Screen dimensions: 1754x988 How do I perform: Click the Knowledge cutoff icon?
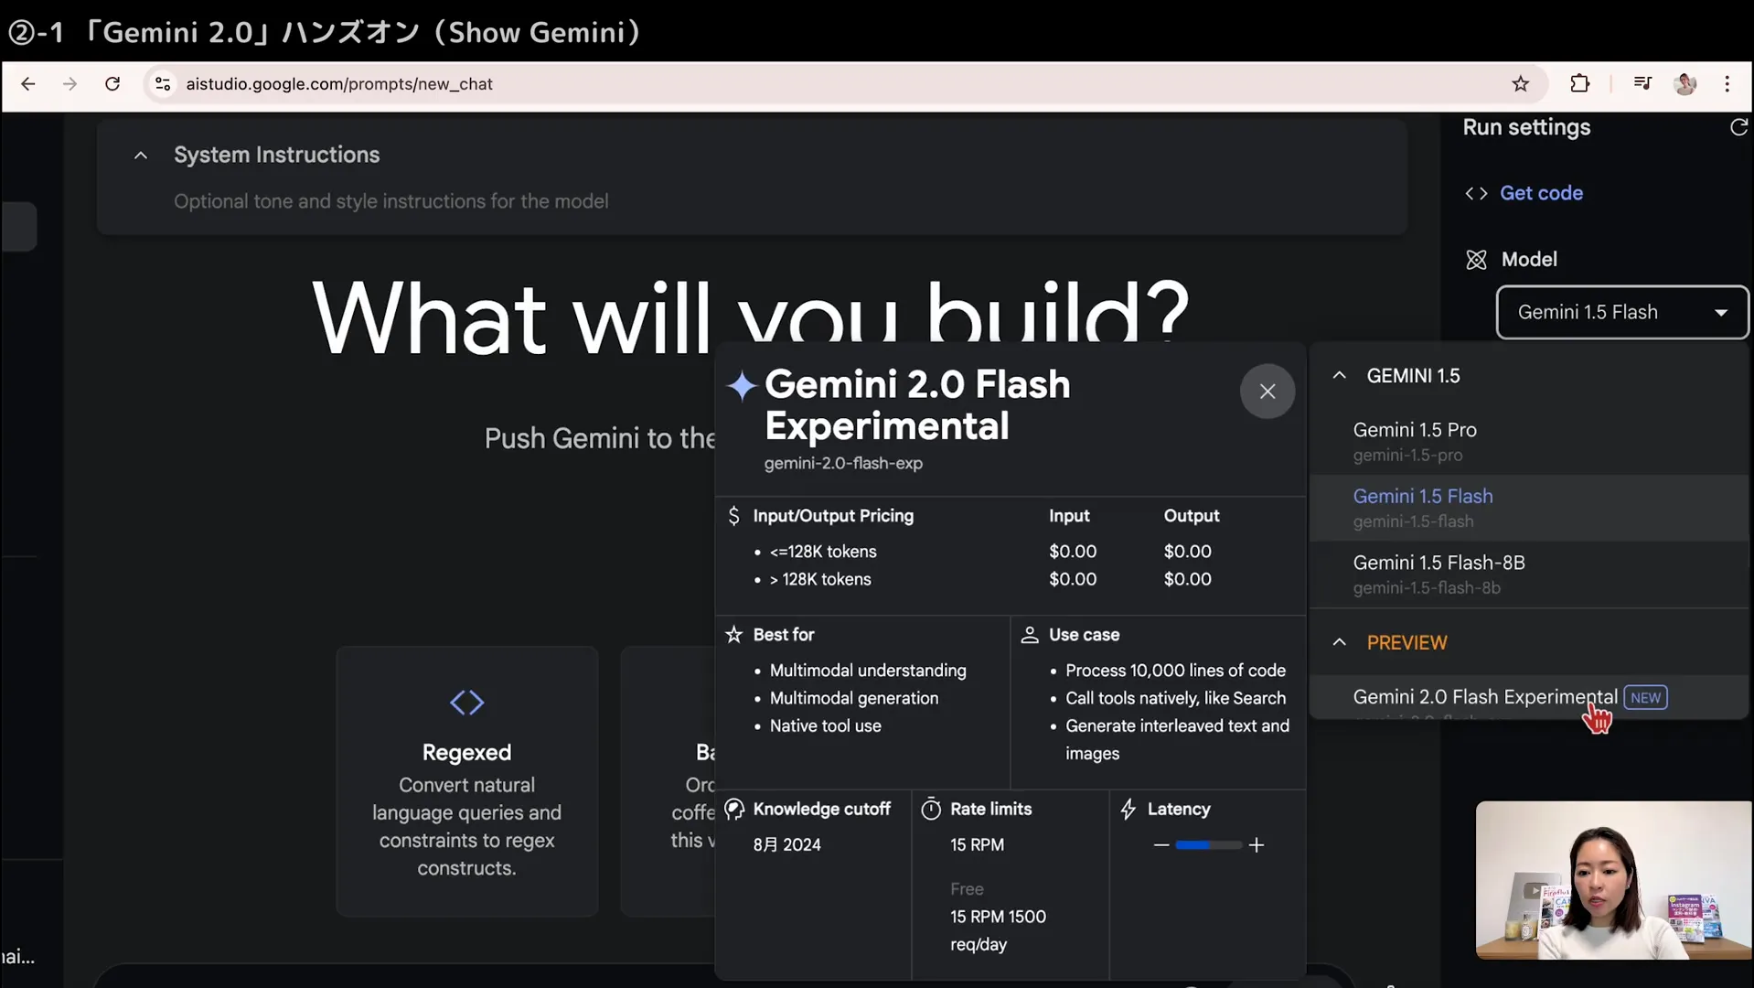tap(733, 810)
